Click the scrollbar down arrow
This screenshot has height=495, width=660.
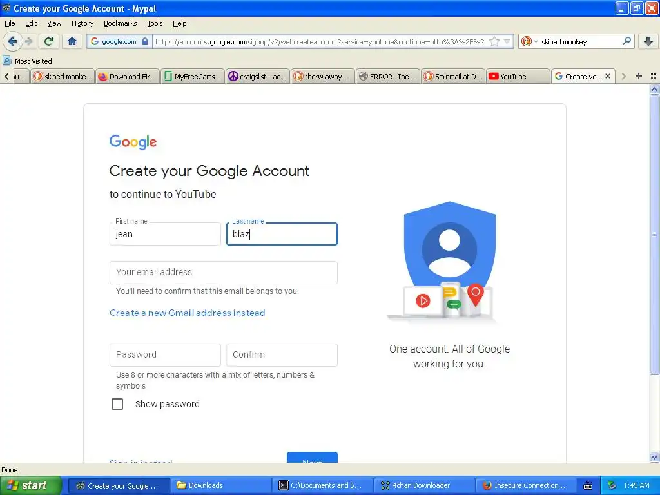coord(654,458)
